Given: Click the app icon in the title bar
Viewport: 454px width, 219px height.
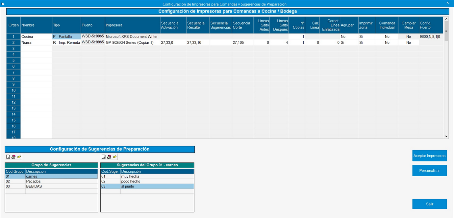Looking at the screenshot, I should point(3,3).
